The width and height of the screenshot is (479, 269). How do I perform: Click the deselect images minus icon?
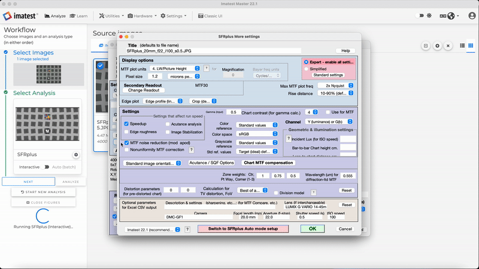426,46
